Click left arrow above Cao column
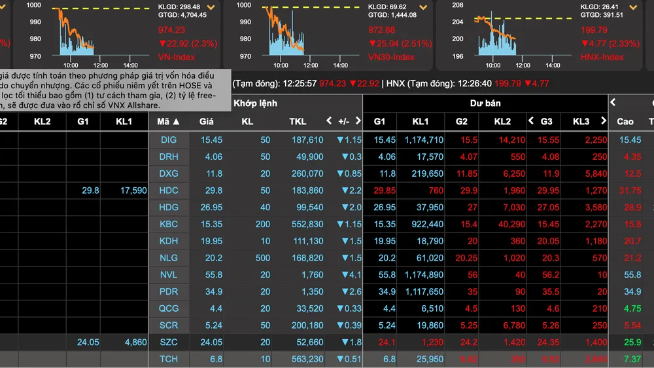 coord(613,102)
